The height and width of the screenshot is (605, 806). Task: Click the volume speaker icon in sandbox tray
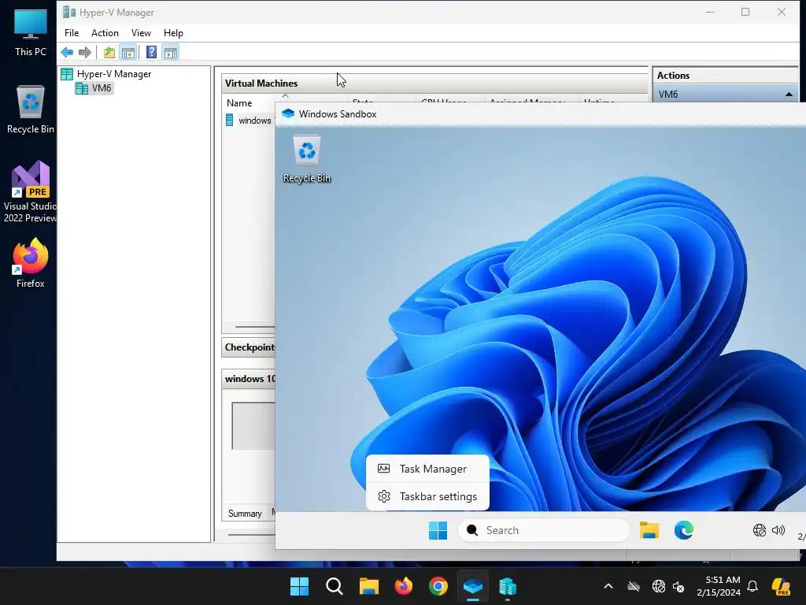[x=778, y=530]
